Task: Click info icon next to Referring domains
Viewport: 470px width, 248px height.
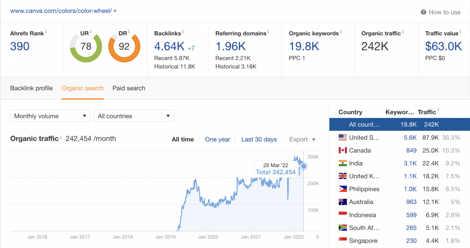Action: (268, 32)
